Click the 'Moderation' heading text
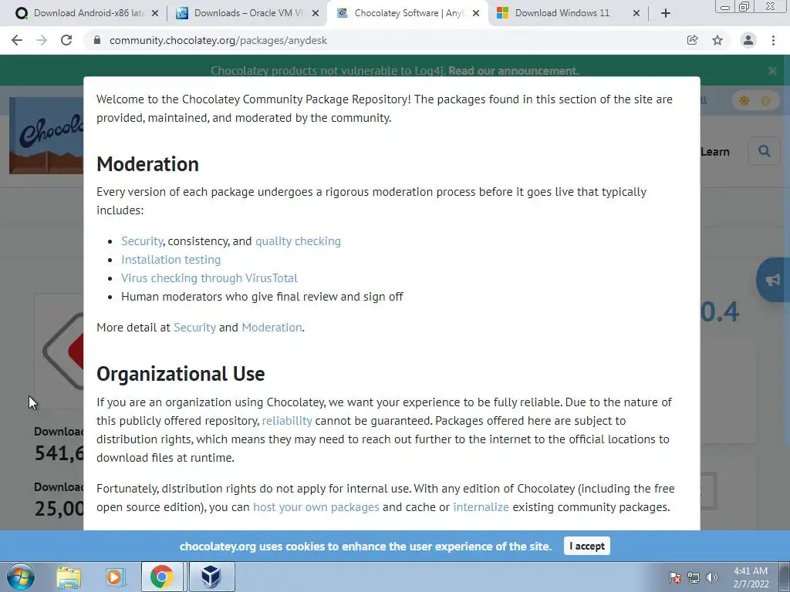 coord(147,164)
